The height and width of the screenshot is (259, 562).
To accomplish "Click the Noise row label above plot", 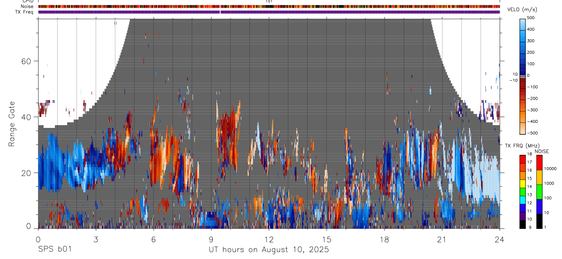I will [x=26, y=6].
